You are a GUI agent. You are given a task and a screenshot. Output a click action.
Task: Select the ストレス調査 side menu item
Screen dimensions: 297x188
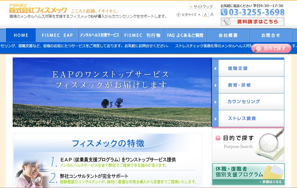[242, 118]
